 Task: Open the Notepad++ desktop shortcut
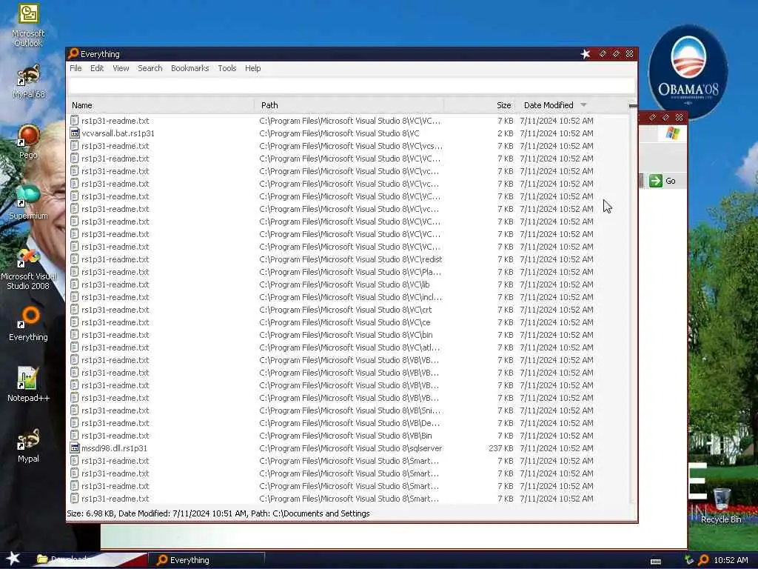(28, 385)
